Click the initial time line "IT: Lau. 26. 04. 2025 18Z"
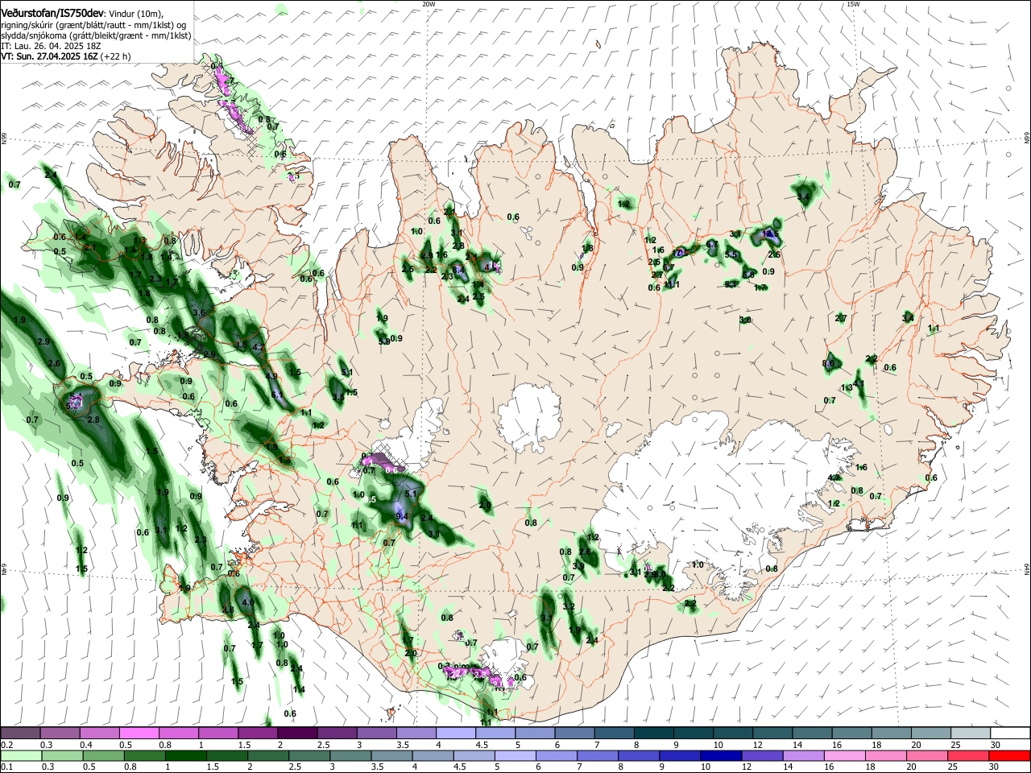Screen dimensions: 1031x773 pos(51,46)
